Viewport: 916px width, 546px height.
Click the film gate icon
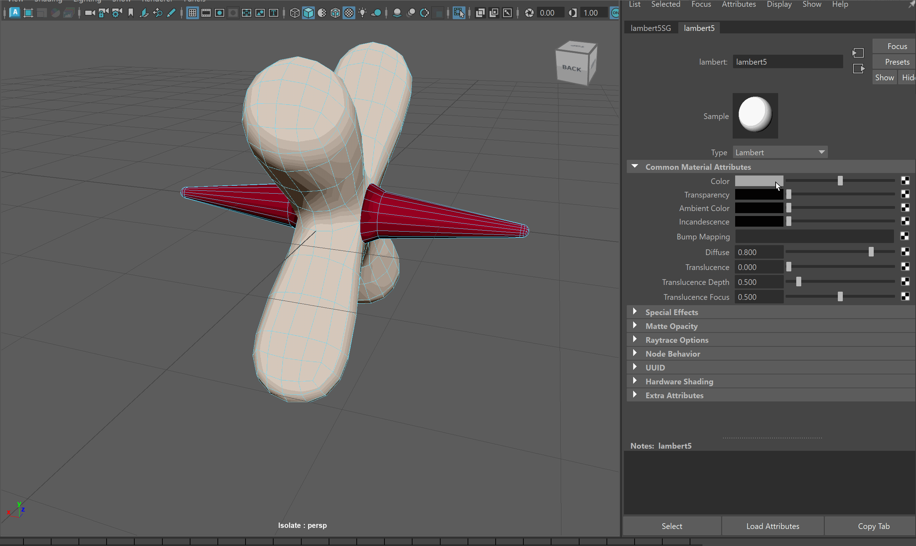coord(206,13)
